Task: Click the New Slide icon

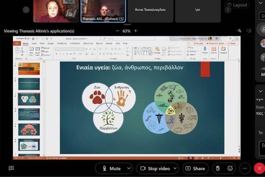Action: [31, 50]
